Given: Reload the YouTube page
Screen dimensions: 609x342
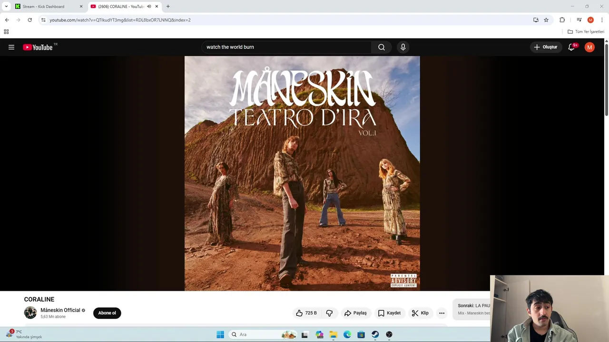Looking at the screenshot, I should tap(29, 20).
